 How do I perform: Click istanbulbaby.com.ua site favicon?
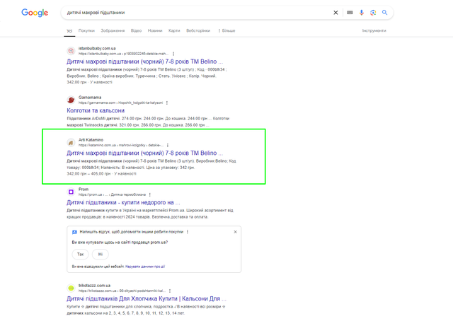click(x=71, y=51)
